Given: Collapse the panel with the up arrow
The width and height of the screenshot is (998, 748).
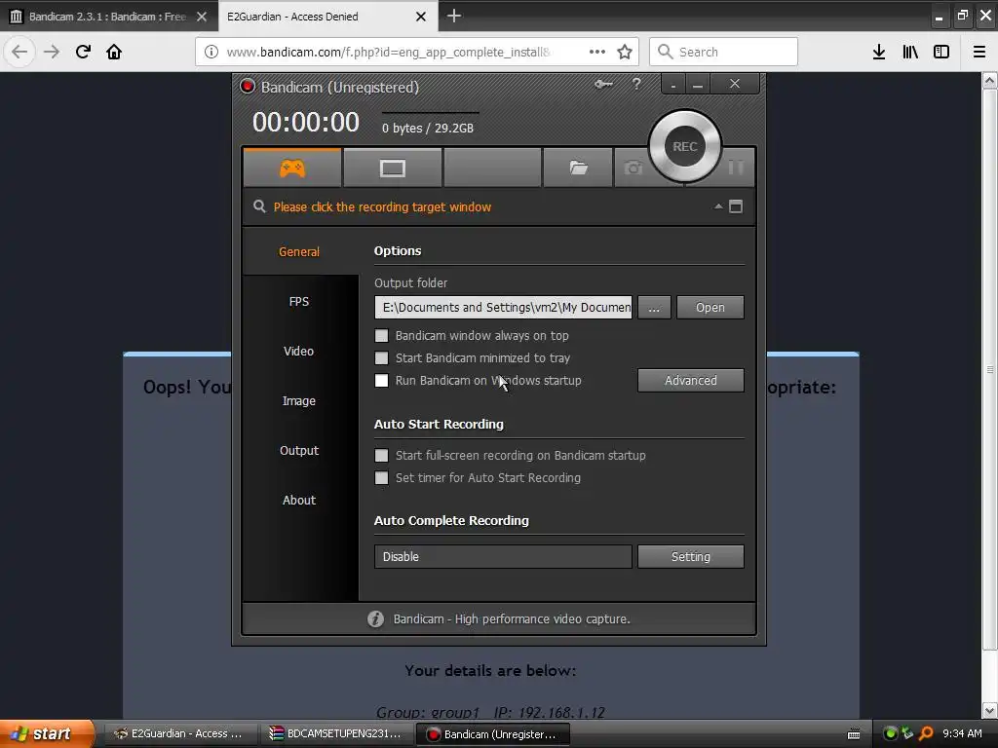Looking at the screenshot, I should point(718,206).
